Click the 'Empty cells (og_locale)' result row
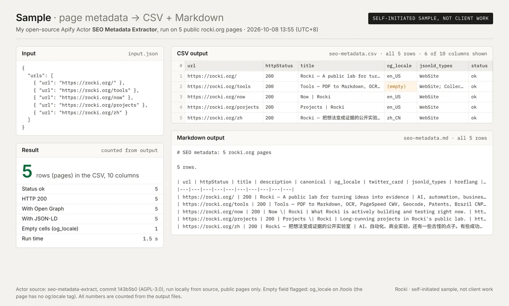 90,229
